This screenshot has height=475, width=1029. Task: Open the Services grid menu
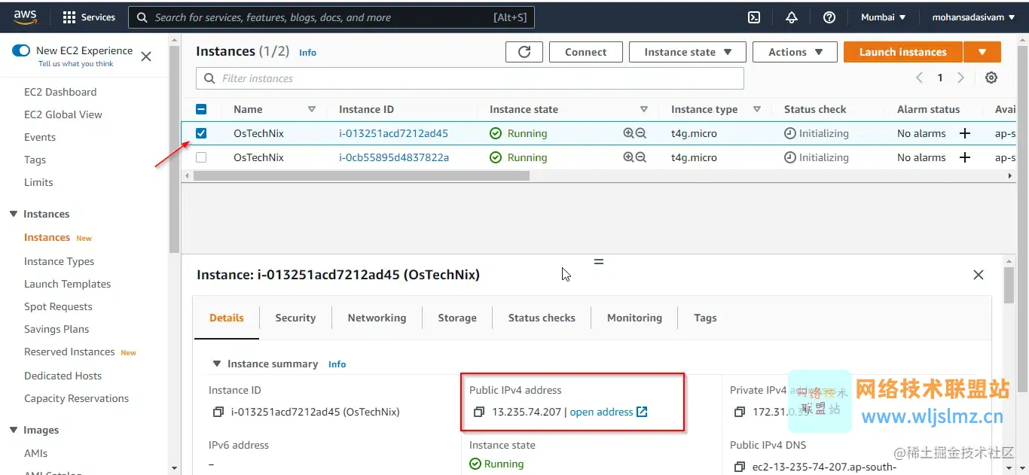89,17
